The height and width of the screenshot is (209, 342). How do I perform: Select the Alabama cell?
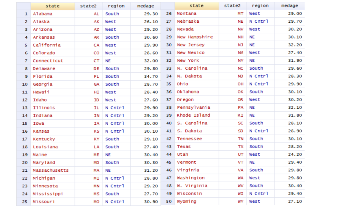click(42, 14)
